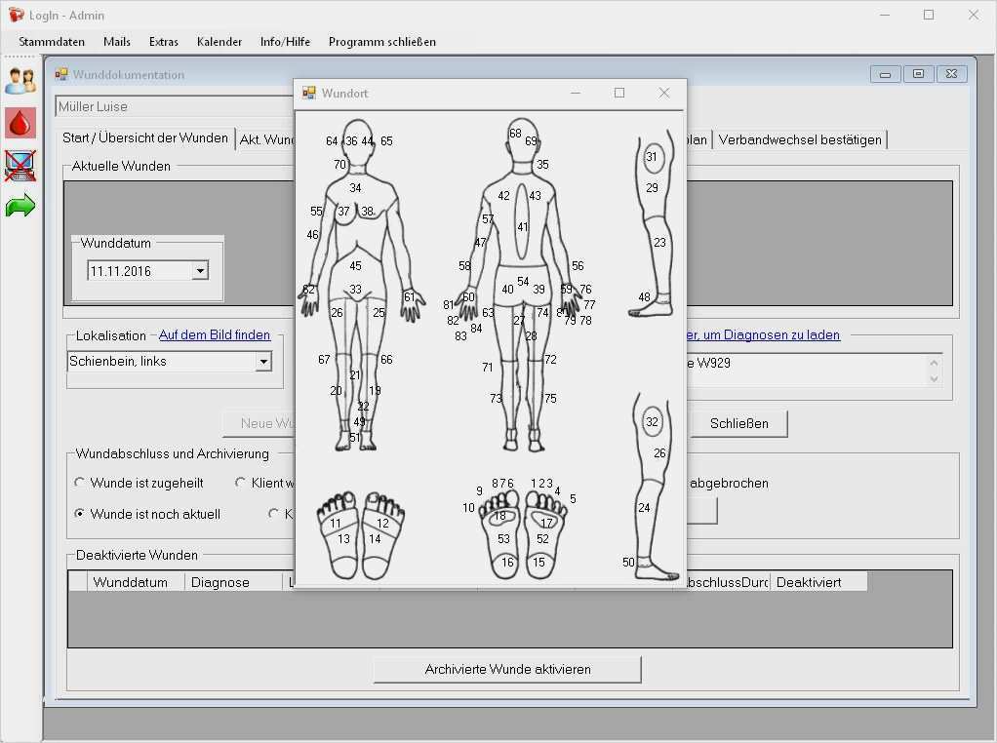Open the Wunddatum date dropdown arrow

(x=200, y=271)
